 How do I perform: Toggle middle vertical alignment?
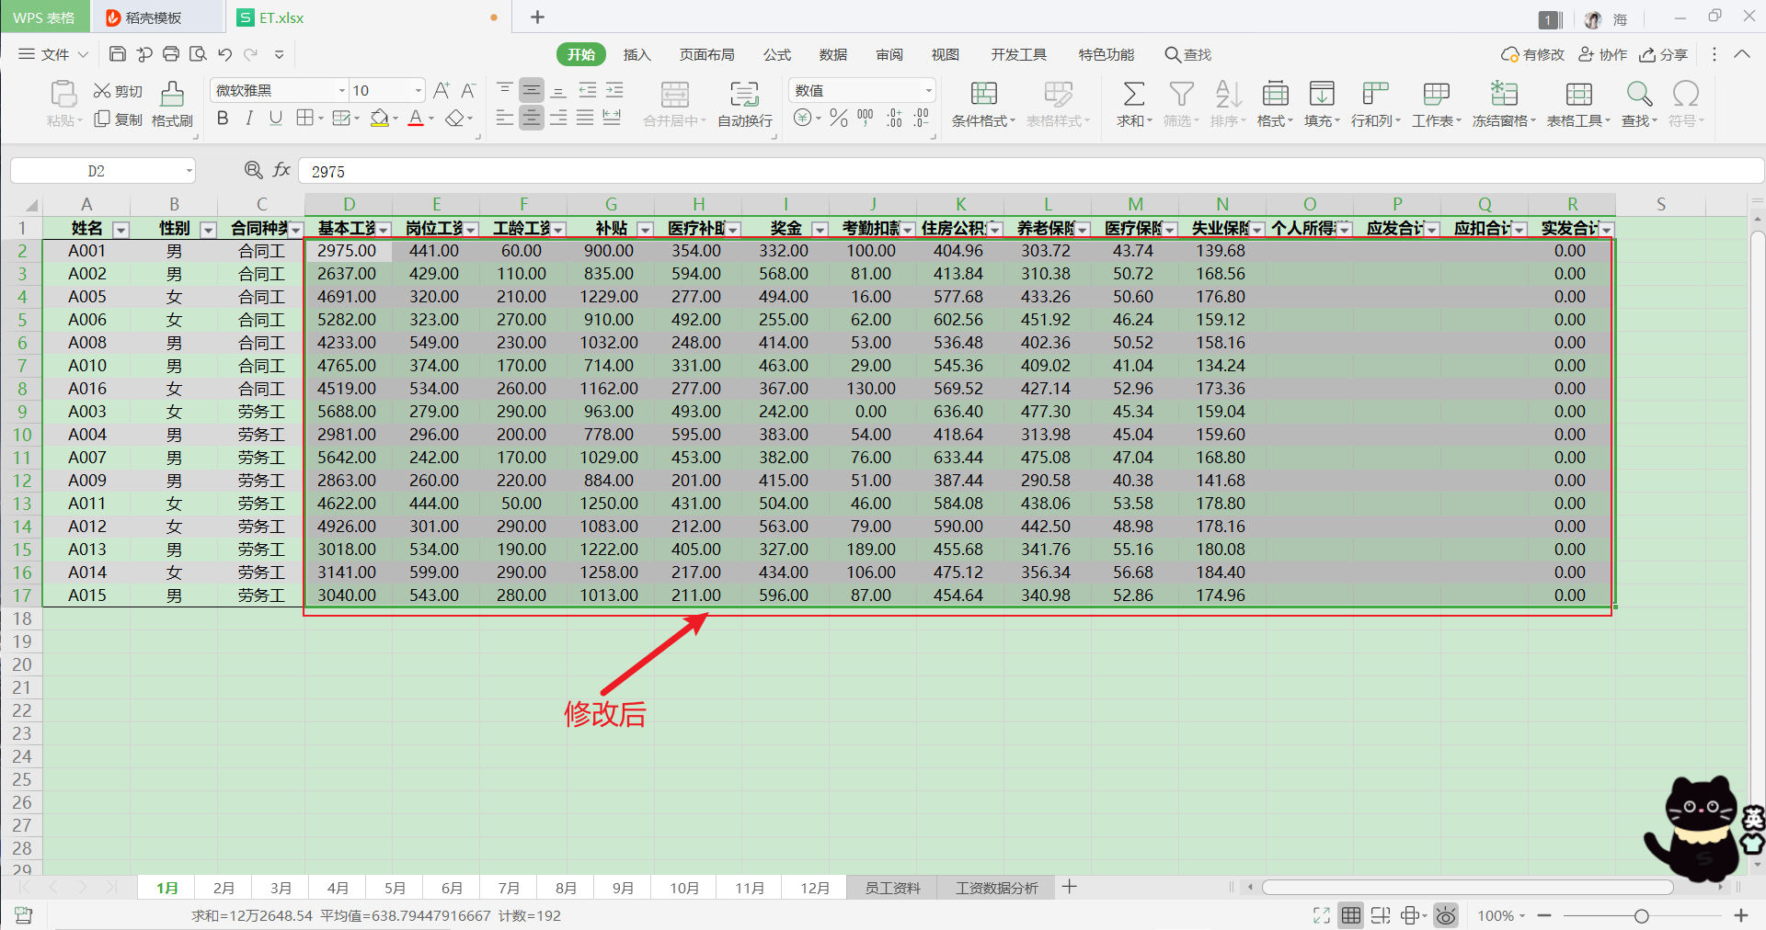[x=532, y=90]
